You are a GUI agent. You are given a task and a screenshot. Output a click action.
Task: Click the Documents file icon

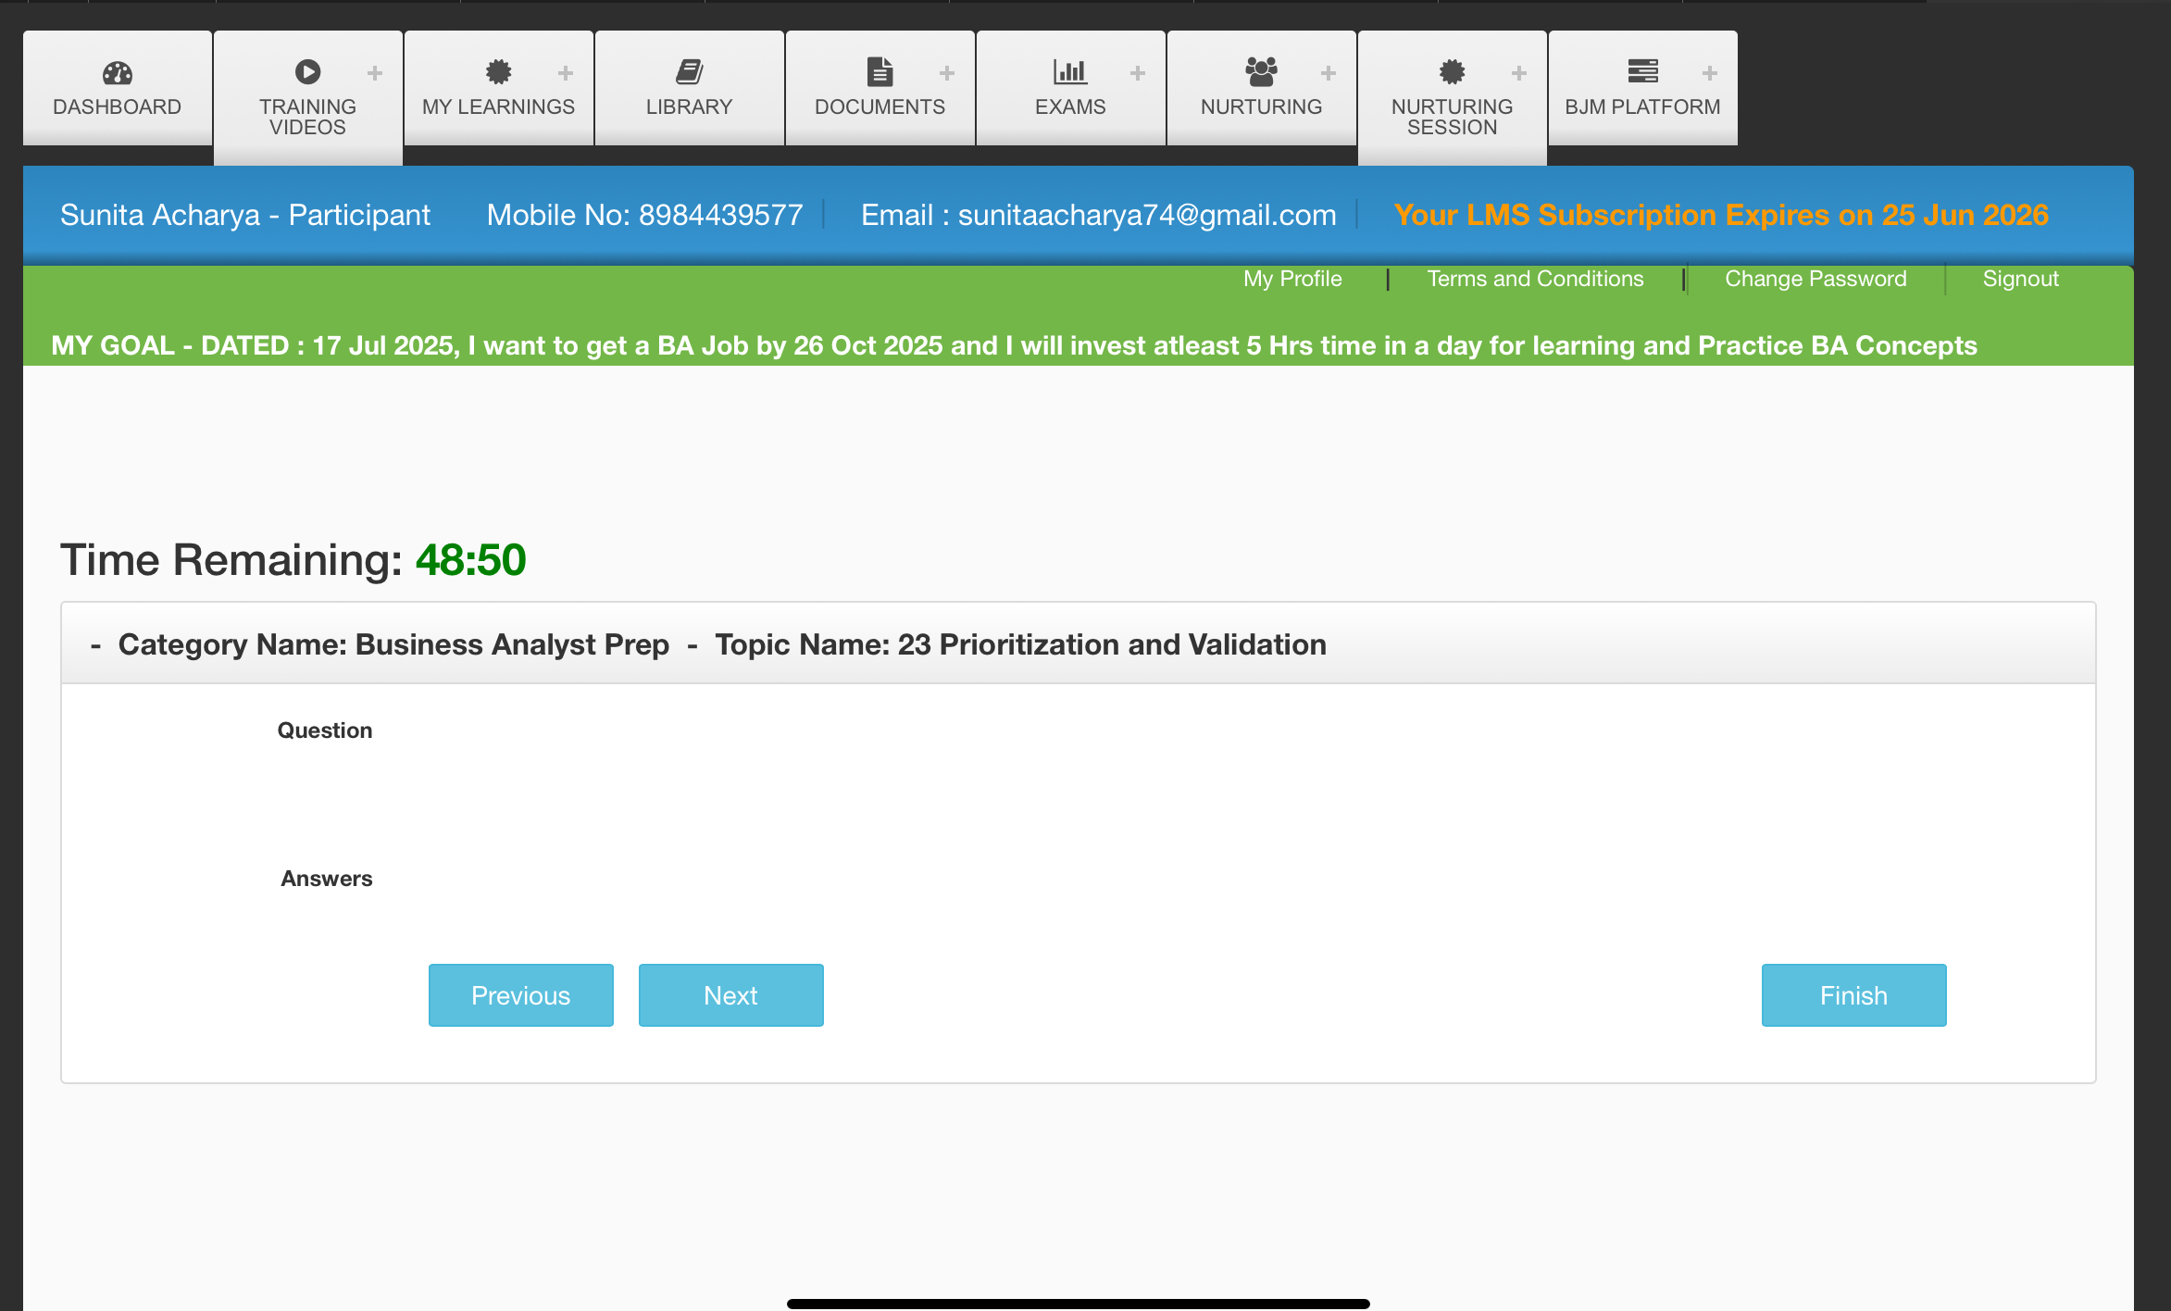(x=880, y=71)
